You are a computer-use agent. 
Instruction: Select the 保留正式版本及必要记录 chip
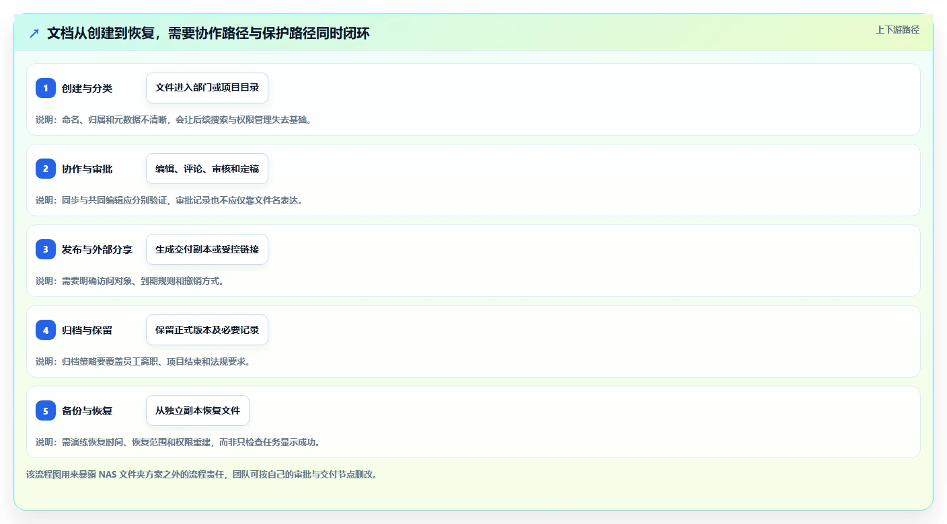pos(207,330)
